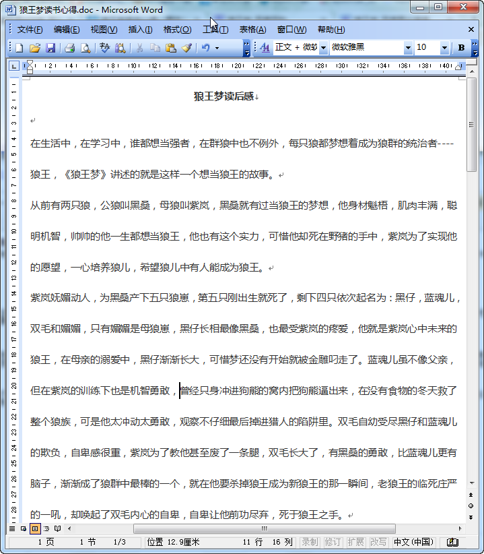Click the tab selector at ruler corner
This screenshot has width=484, height=554.
(x=13, y=66)
